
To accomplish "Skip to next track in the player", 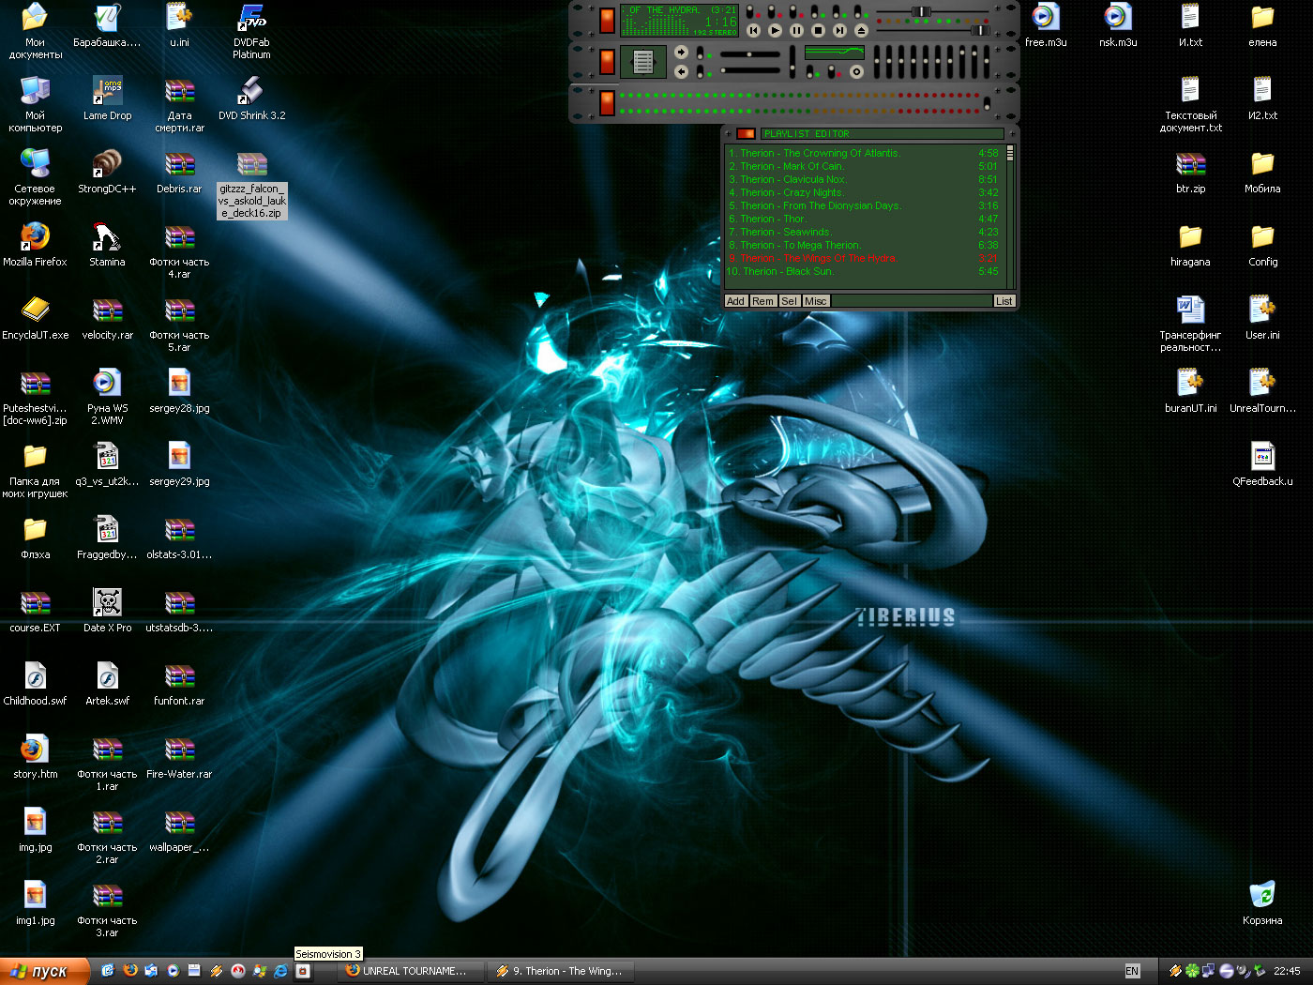I will (839, 31).
